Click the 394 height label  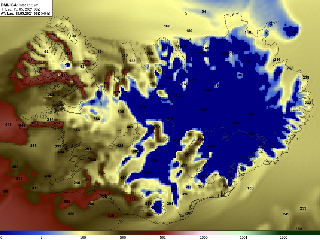(x=100, y=52)
